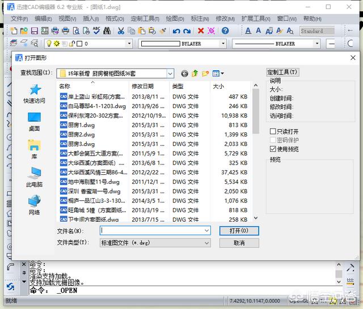Click the blue help question mark icon
The width and height of the screenshot is (363, 309).
click(225, 31)
